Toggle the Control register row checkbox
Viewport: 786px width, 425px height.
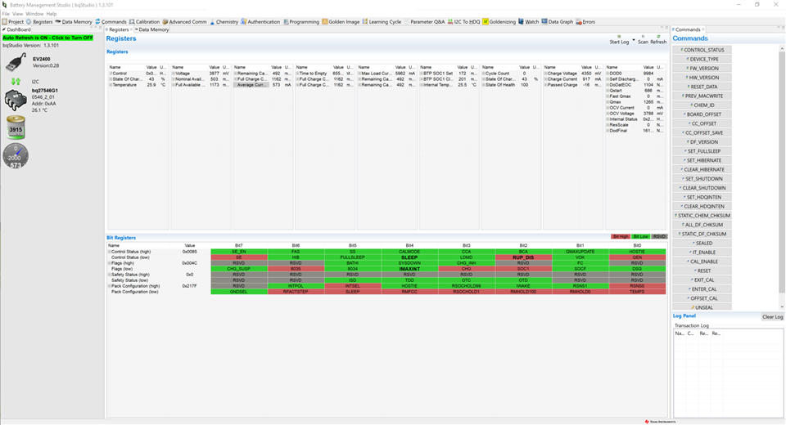pos(111,74)
